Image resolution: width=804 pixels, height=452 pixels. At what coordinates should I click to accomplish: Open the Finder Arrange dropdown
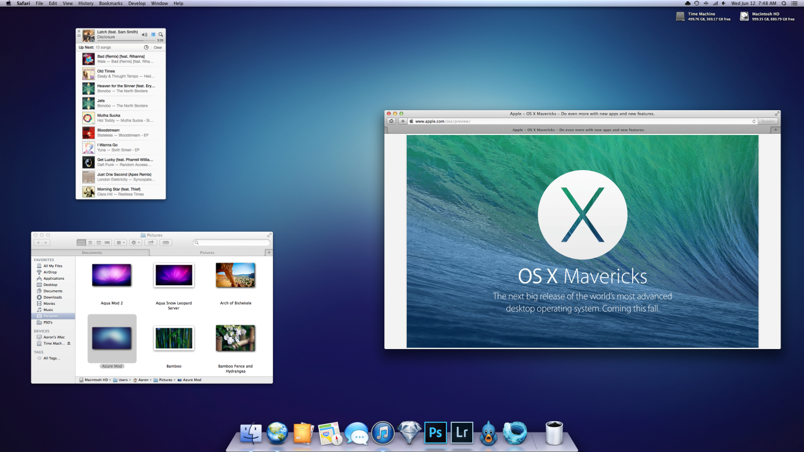coord(120,243)
